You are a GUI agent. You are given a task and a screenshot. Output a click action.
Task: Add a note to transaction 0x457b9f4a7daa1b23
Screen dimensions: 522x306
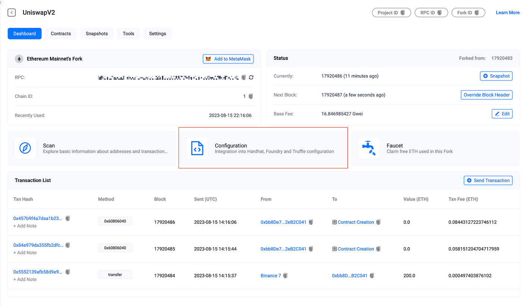point(25,226)
